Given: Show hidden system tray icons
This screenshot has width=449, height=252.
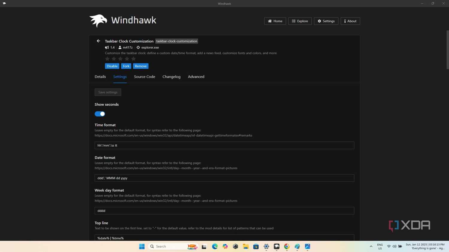Looking at the screenshot, I should tap(371, 246).
